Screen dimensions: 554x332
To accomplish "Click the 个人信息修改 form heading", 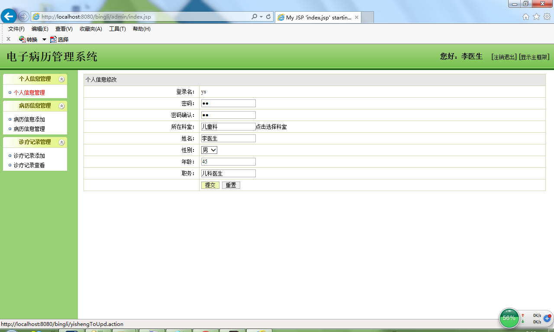I will click(x=101, y=80).
